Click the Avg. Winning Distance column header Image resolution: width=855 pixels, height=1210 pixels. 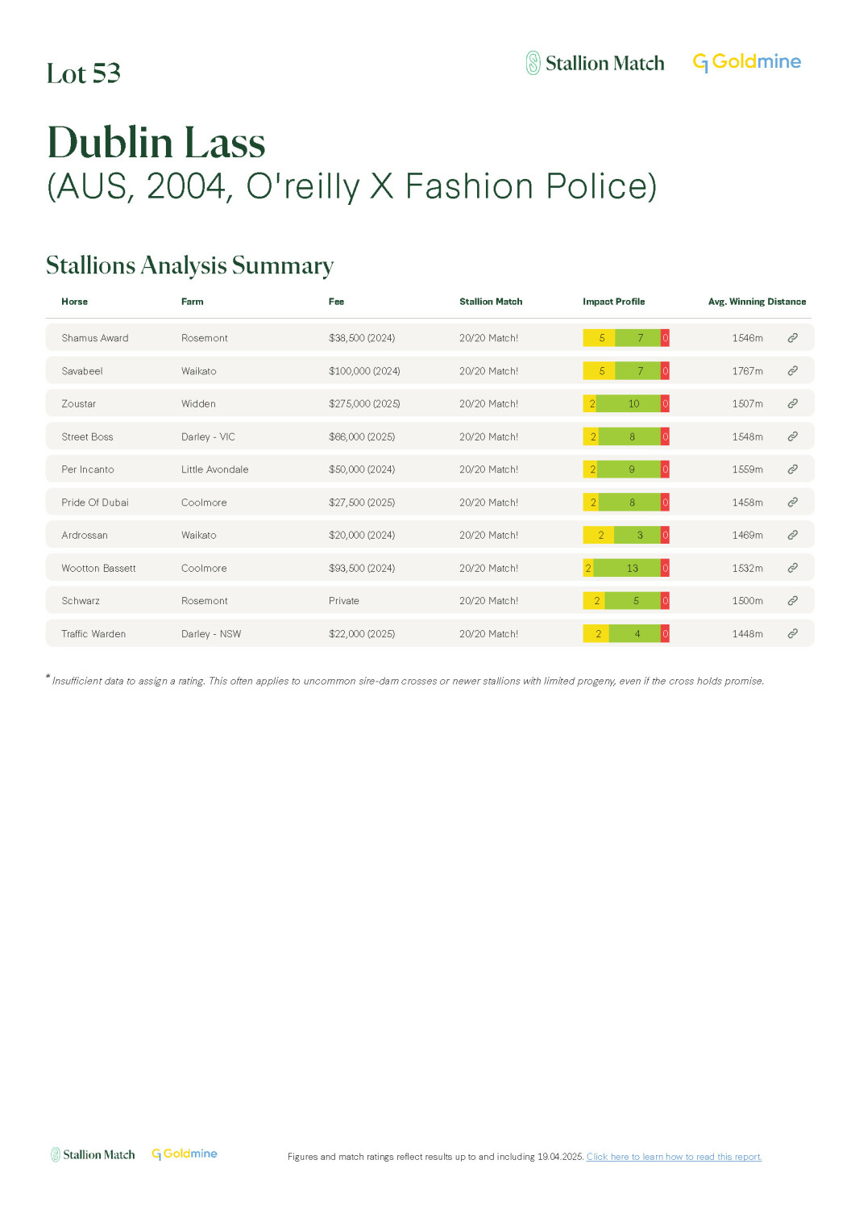point(757,302)
